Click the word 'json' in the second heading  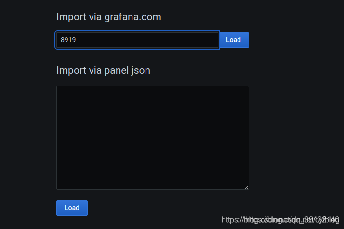point(141,70)
